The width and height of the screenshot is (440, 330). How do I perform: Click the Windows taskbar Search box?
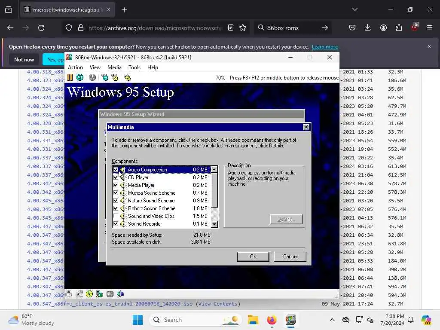point(196,320)
